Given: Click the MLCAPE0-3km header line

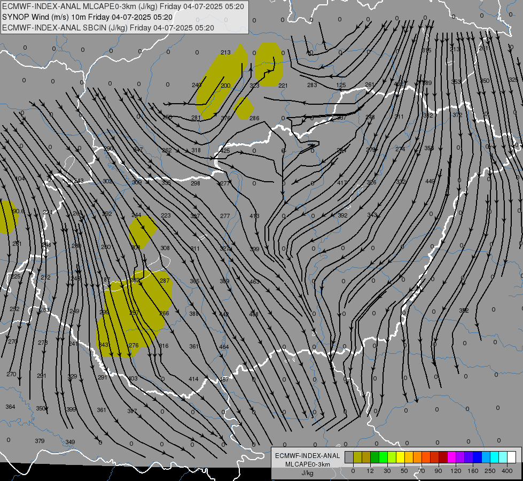Looking at the screenshot, I should [x=123, y=6].
